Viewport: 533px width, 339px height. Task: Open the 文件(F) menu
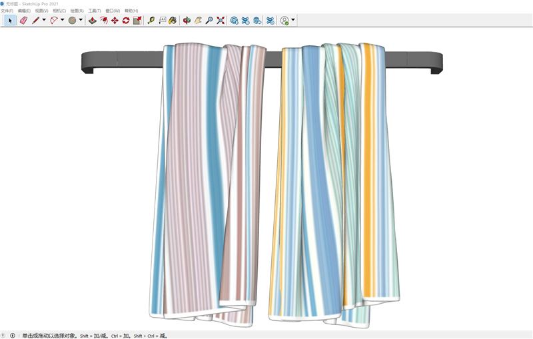click(x=7, y=11)
